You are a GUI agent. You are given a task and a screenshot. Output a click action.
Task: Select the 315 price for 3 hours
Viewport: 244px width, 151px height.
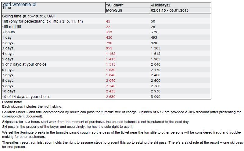pos(109,32)
